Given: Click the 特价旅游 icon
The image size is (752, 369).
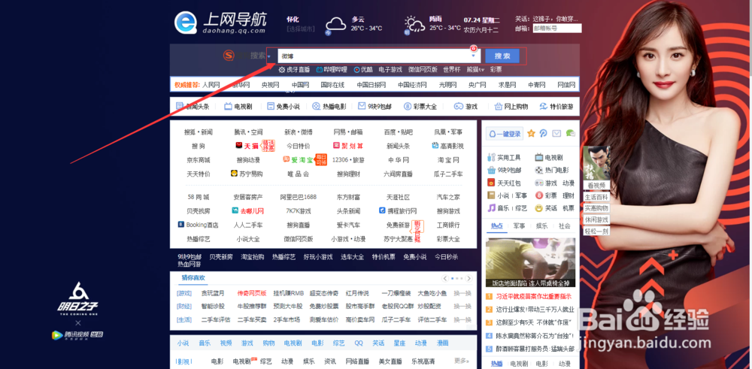Looking at the screenshot, I should coord(544,106).
